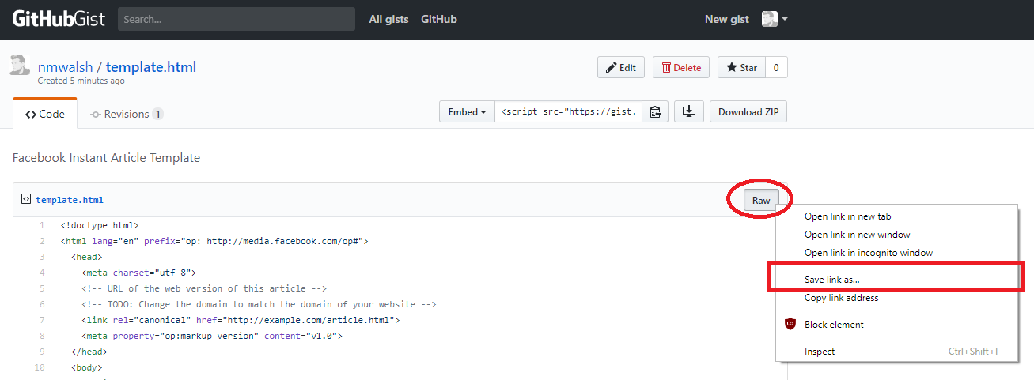1034x380 pixels.
Task: Select Open link in new tab
Action: pos(847,216)
